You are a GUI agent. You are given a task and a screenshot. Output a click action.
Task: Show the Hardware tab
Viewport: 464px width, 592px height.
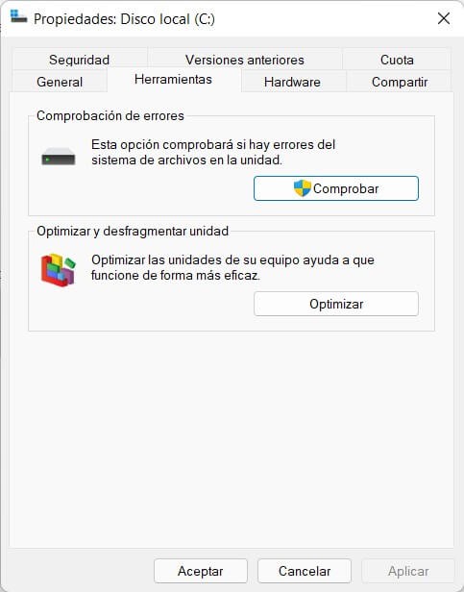[292, 82]
